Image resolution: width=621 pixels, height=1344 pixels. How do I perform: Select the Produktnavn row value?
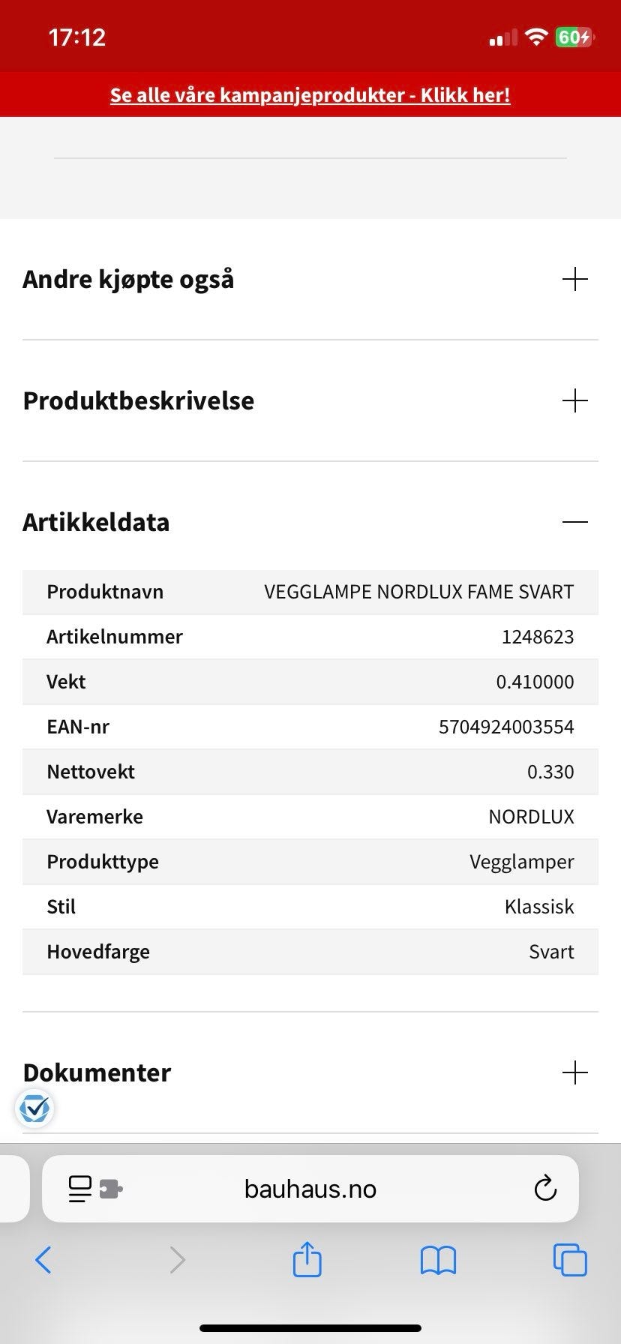(419, 592)
